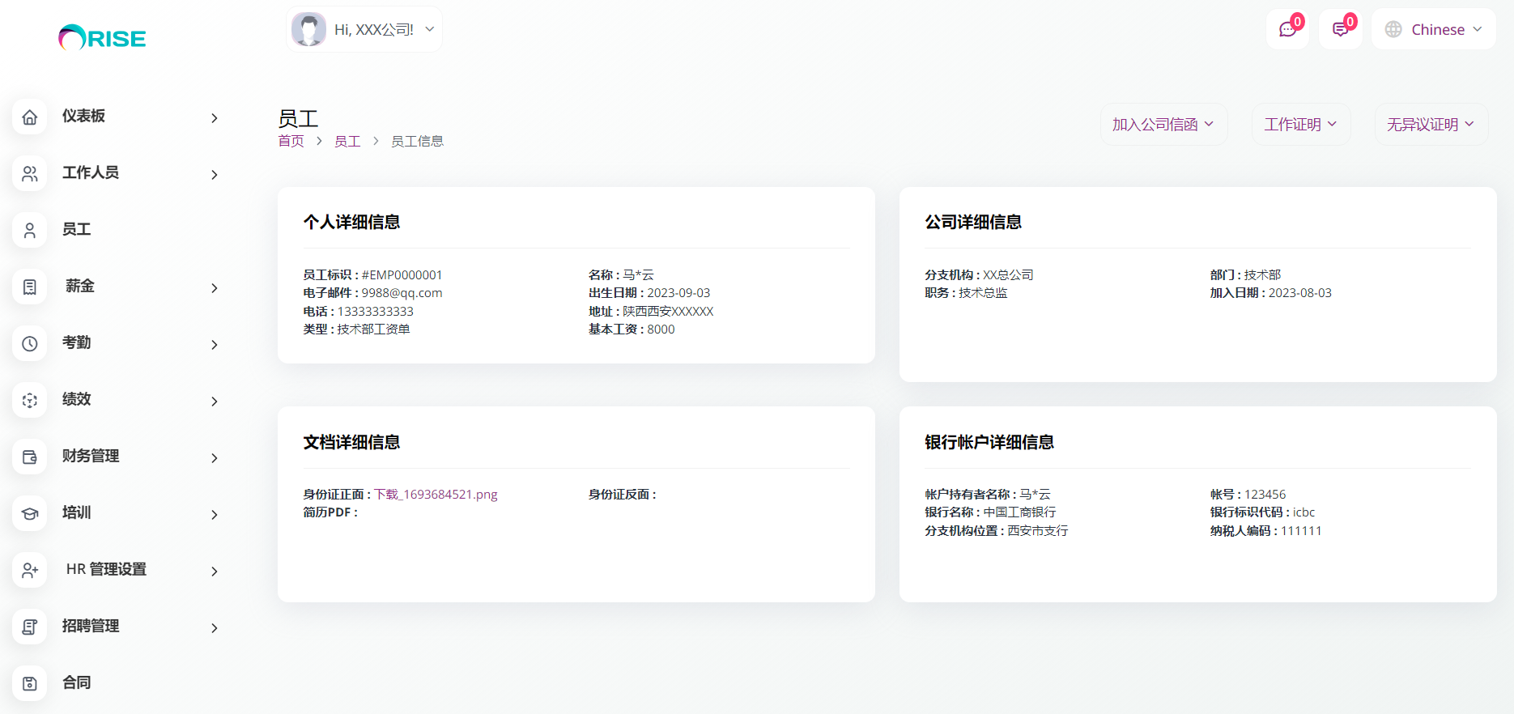
Task: Expand the 加入公司信函 dropdown
Action: coord(1163,125)
